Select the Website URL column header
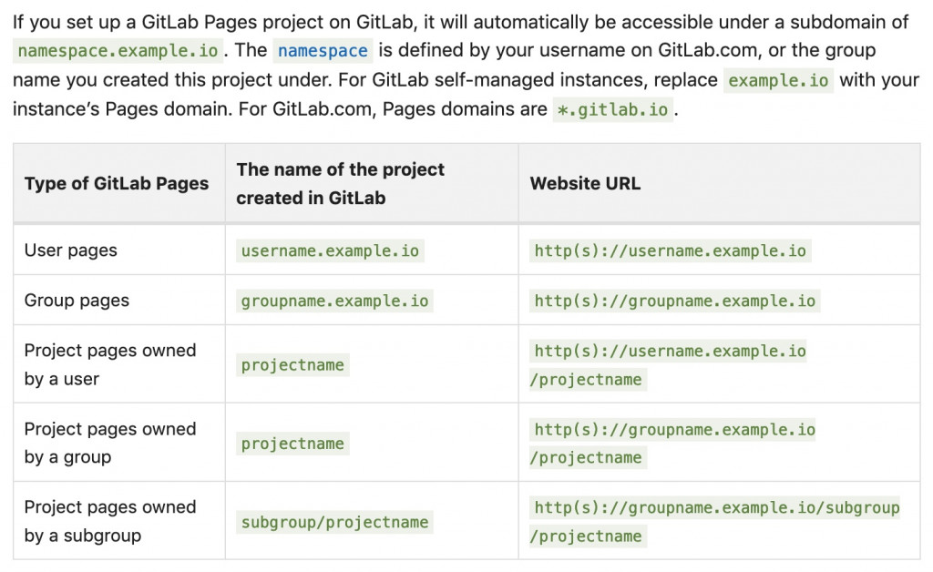This screenshot has height=572, width=933. pyautogui.click(x=585, y=183)
